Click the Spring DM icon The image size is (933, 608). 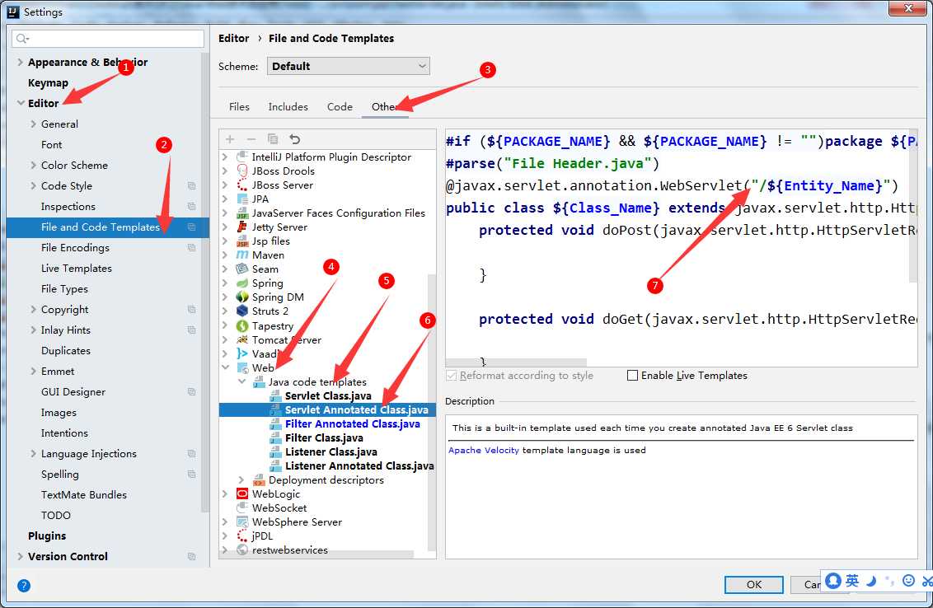242,297
